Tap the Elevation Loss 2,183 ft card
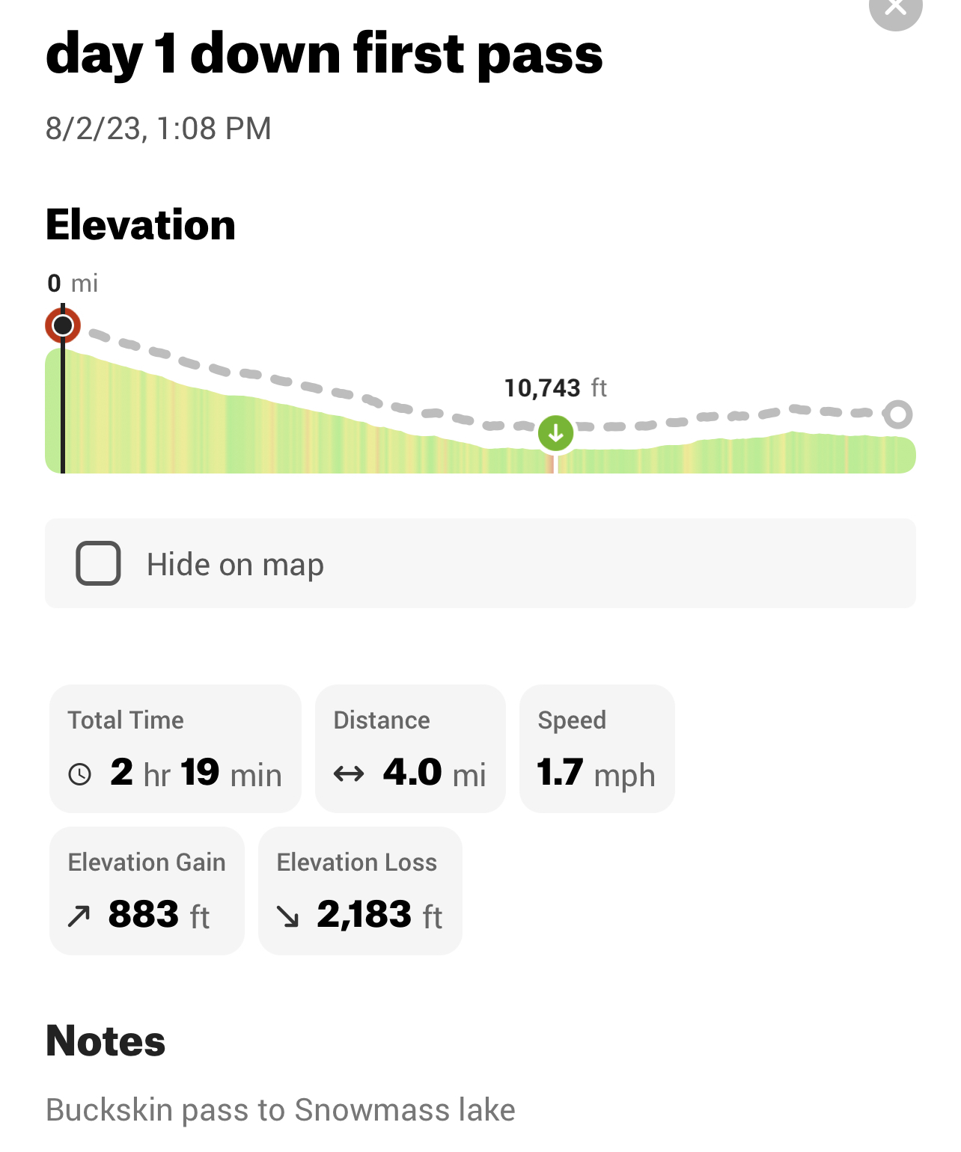961x1152 pixels. 359,890
